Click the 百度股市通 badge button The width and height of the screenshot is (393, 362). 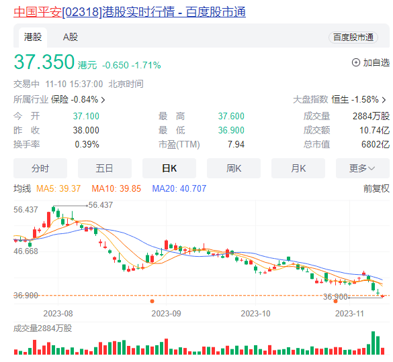[353, 38]
